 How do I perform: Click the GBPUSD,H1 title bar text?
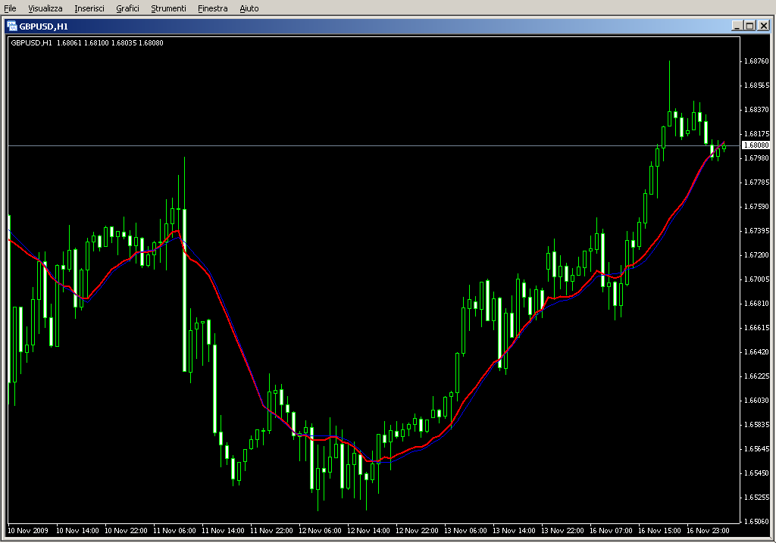pyautogui.click(x=43, y=27)
